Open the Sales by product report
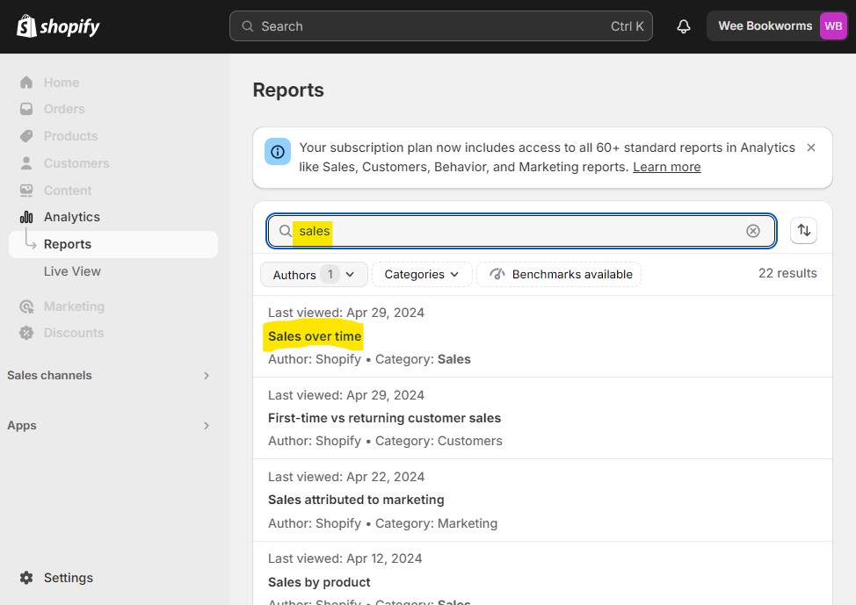 tap(319, 582)
